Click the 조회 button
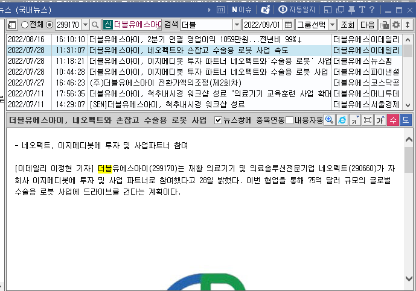416x291 pixels. coord(347,25)
